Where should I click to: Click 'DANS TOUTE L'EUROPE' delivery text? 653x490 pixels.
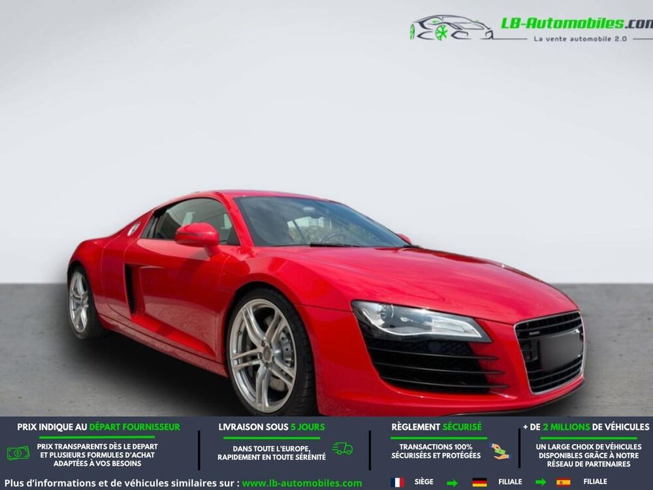pos(272,453)
